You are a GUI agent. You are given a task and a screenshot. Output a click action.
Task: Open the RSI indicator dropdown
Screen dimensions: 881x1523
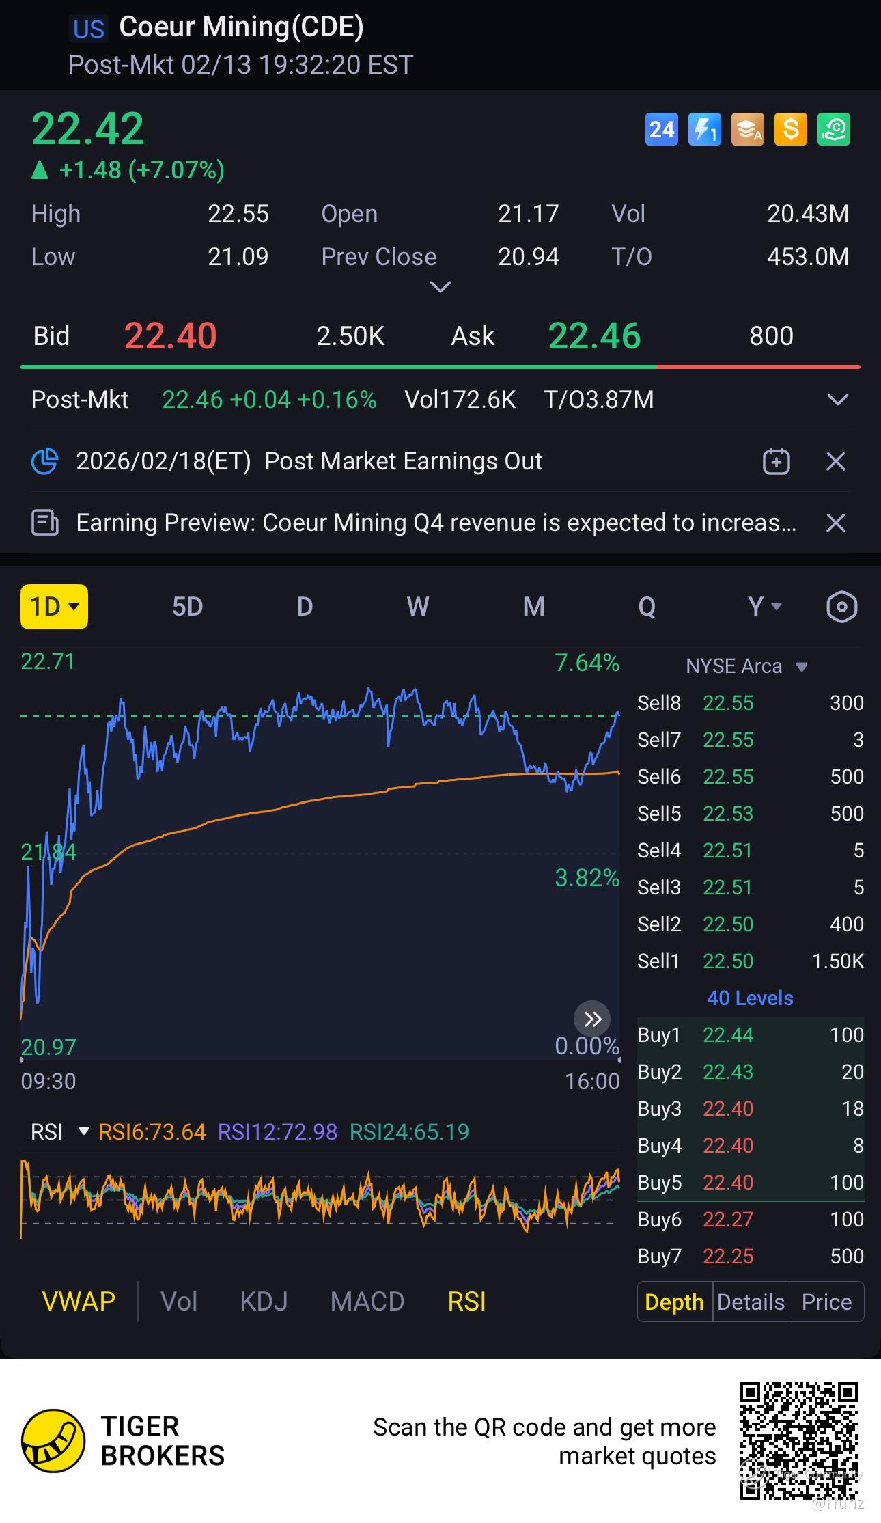[59, 1132]
